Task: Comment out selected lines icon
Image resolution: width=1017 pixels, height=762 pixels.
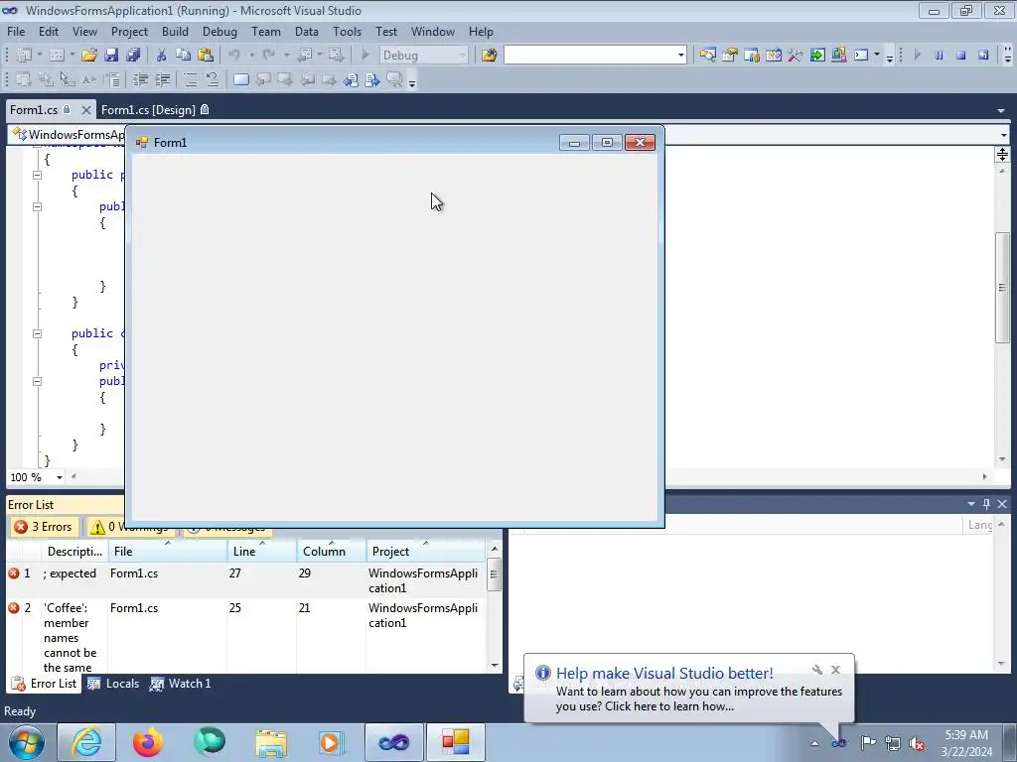Action: (x=190, y=79)
